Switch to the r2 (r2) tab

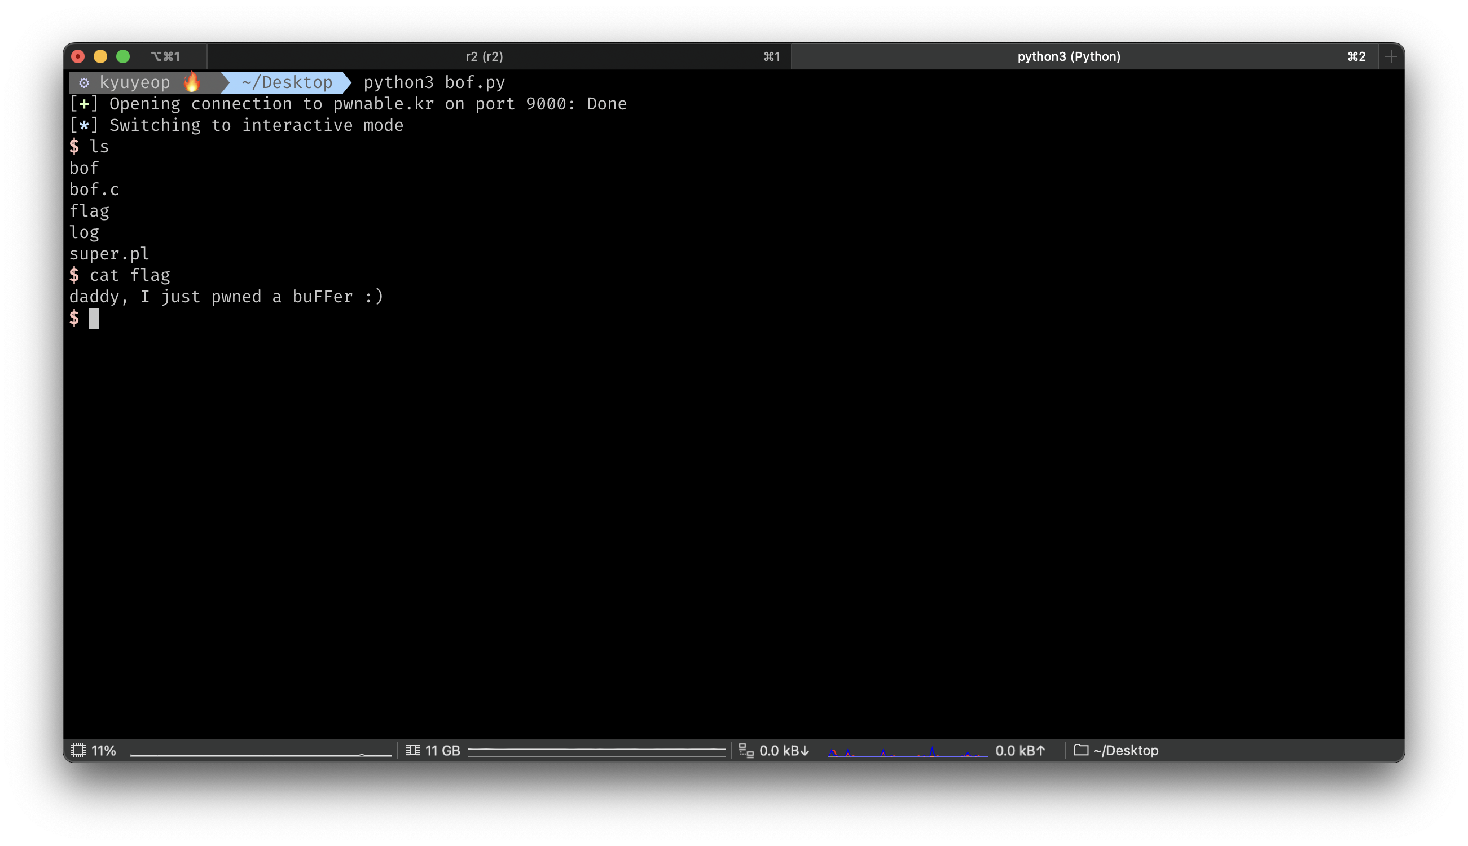tap(484, 56)
